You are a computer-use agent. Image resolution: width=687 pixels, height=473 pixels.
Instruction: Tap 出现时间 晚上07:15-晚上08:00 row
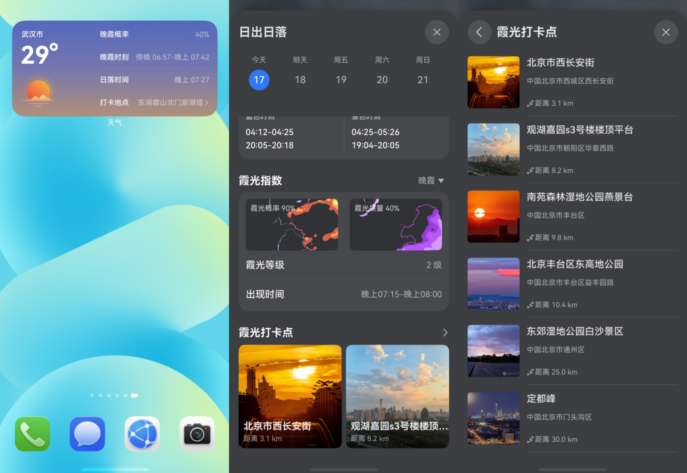coord(344,294)
